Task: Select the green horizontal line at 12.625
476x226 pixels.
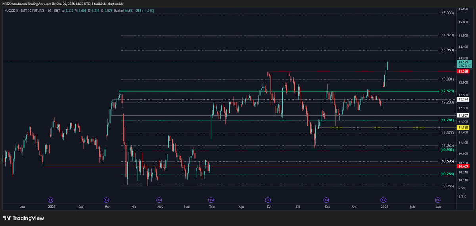Action: (279, 91)
